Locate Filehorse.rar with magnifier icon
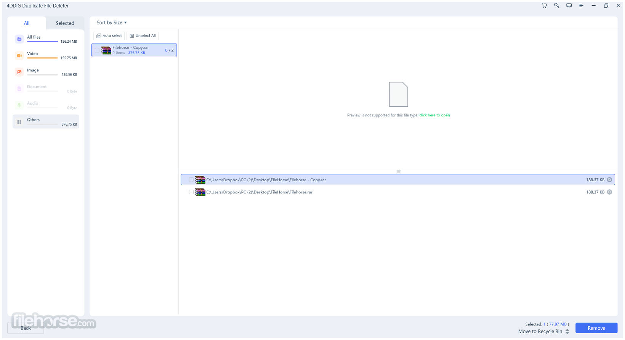The height and width of the screenshot is (340, 625). [x=609, y=192]
